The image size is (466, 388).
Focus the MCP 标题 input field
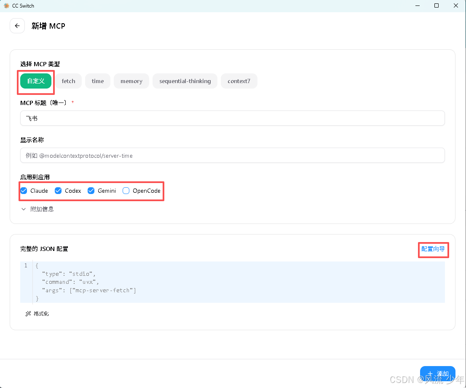[x=233, y=118]
